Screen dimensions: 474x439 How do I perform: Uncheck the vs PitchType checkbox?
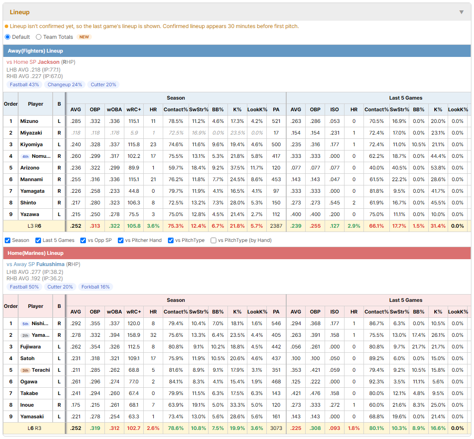(171, 240)
